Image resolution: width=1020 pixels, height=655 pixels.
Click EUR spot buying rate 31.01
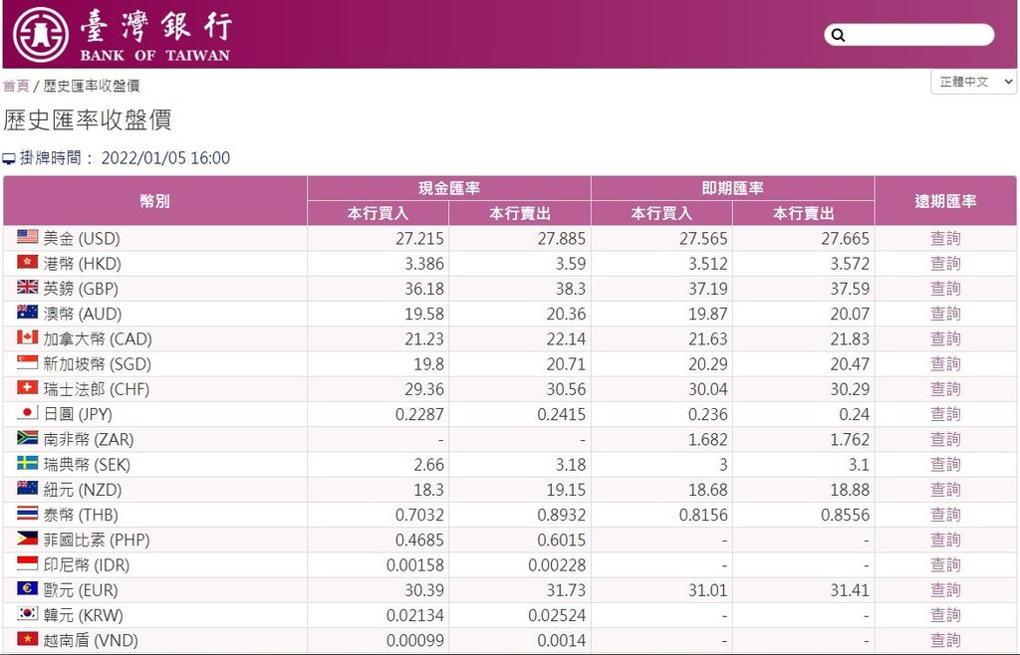tap(708, 590)
